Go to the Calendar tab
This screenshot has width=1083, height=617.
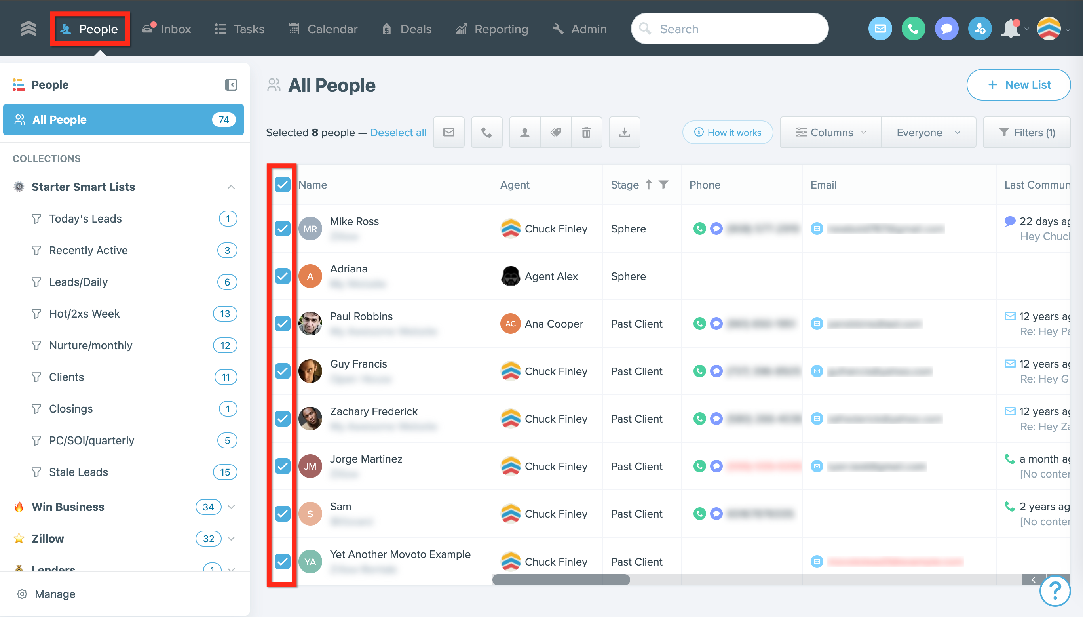pos(323,29)
